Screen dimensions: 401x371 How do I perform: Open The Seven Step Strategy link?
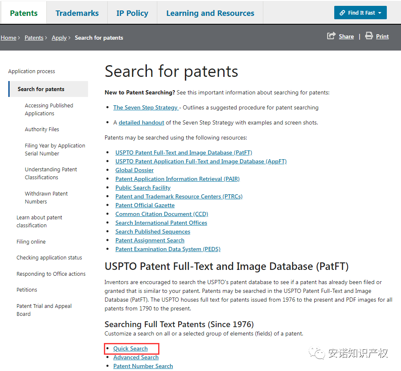click(146, 107)
